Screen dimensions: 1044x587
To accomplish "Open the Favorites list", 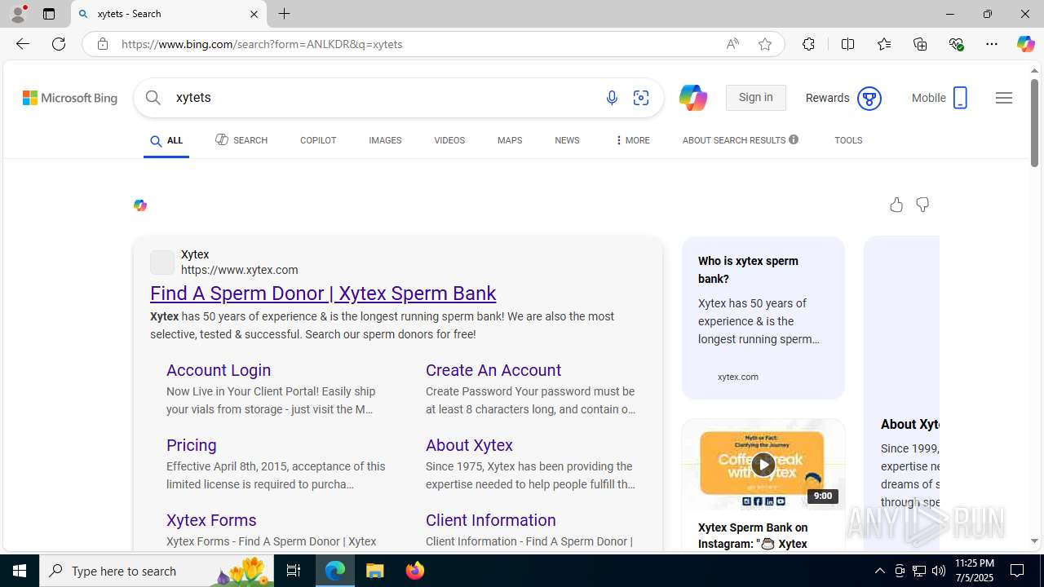I will point(884,44).
